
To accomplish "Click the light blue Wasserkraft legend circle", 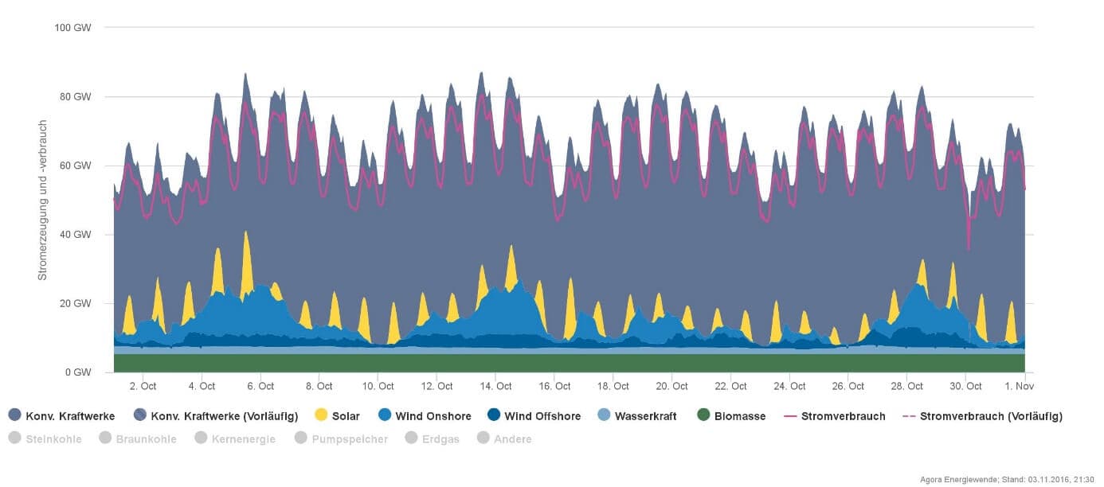I will 604,415.
